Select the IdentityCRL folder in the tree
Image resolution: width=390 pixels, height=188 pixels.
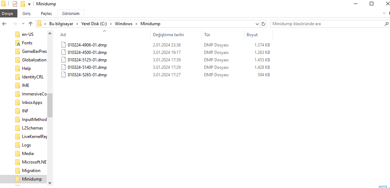[29, 77]
